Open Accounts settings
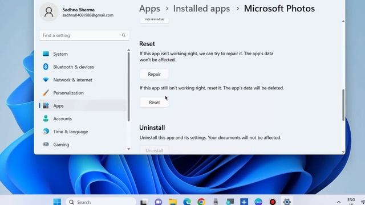 pyautogui.click(x=83, y=119)
